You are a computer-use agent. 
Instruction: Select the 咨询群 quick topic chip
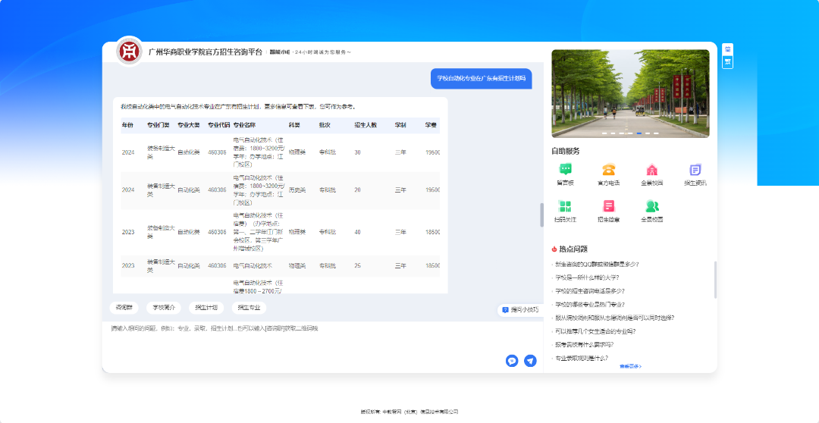pyautogui.click(x=122, y=308)
